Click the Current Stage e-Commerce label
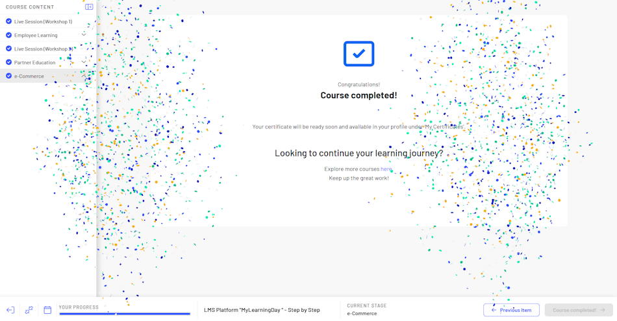Image resolution: width=617 pixels, height=321 pixels. pos(362,313)
